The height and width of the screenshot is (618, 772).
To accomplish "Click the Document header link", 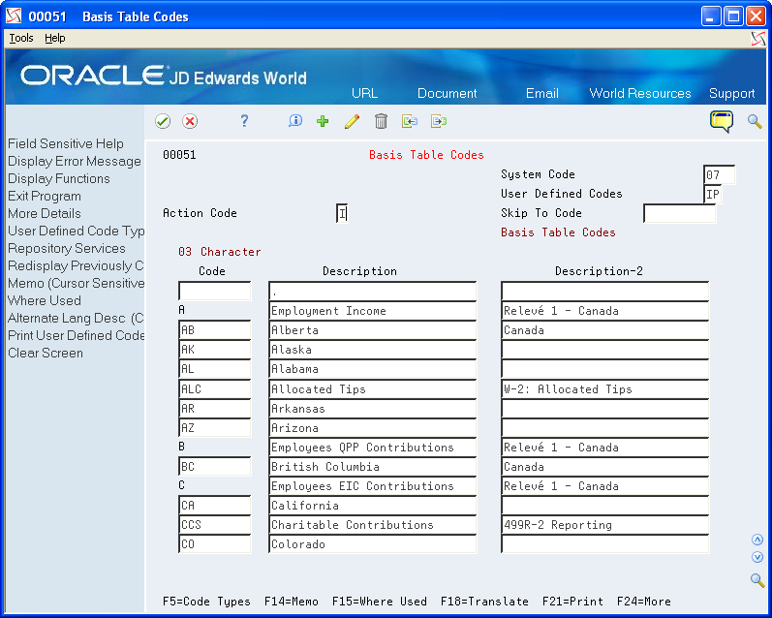I will (x=448, y=93).
